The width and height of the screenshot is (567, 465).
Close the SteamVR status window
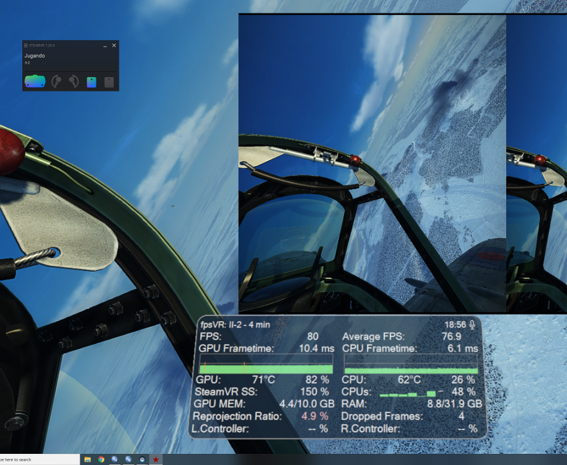tap(114, 45)
